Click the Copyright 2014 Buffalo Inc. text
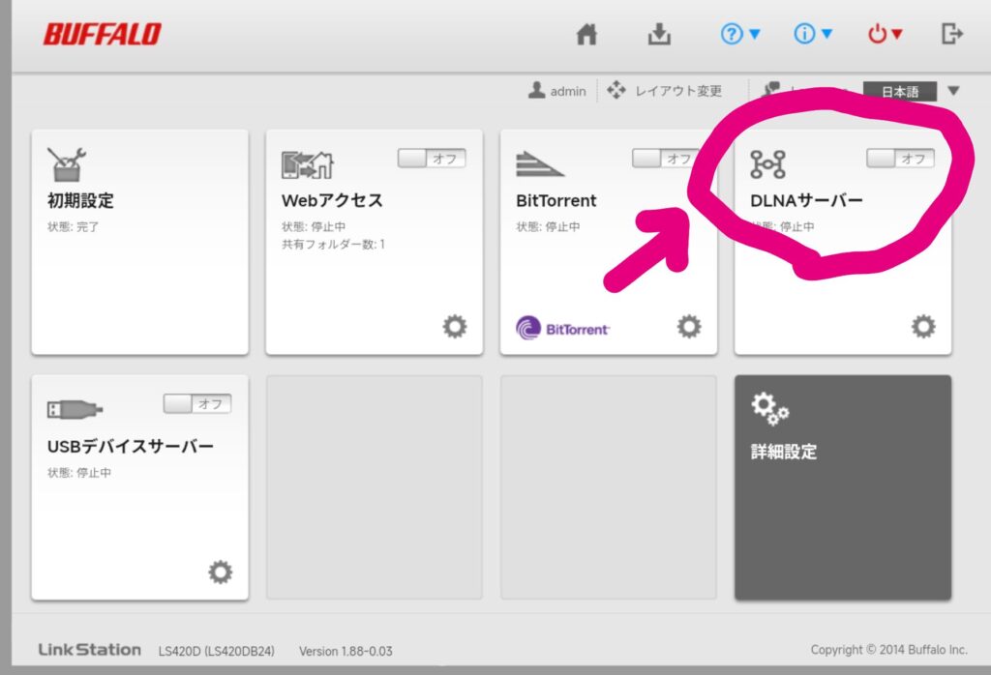The image size is (991, 675). pos(888,650)
